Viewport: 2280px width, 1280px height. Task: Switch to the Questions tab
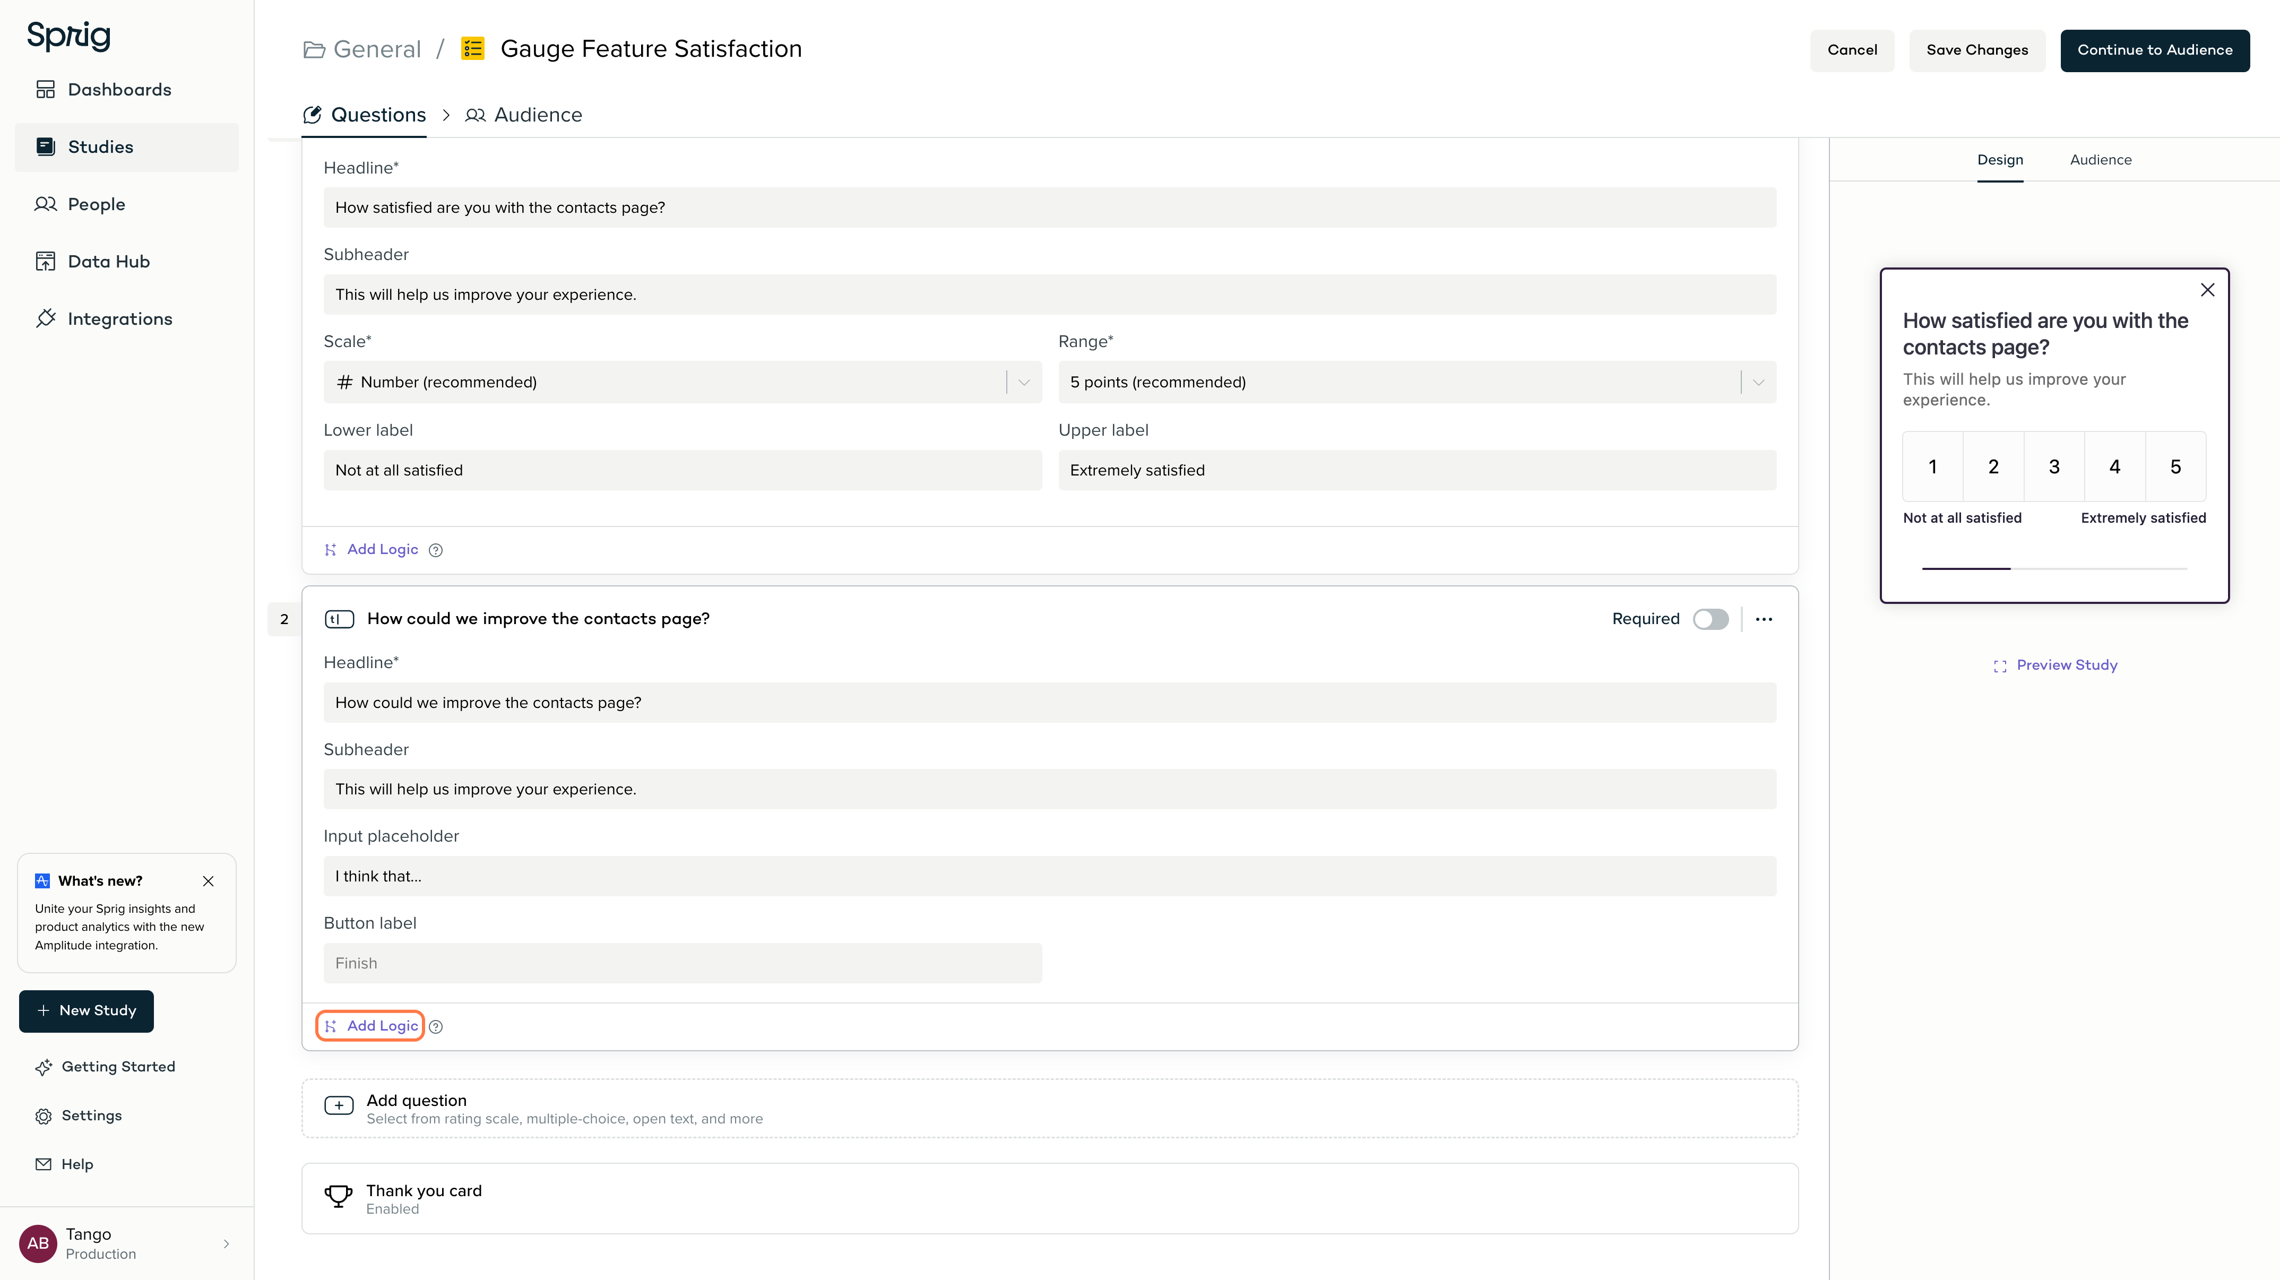pos(364,115)
